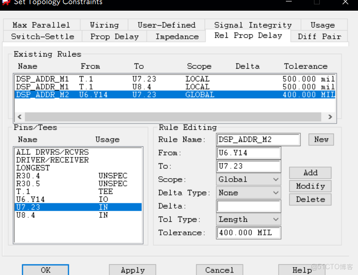Open the Usage tab
Screen dimensions: 358x275
324,25
